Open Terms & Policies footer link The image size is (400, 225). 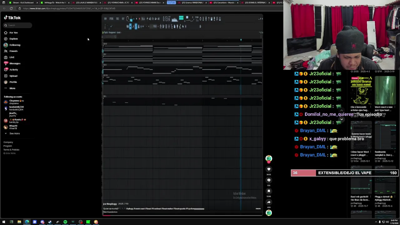[11, 150]
